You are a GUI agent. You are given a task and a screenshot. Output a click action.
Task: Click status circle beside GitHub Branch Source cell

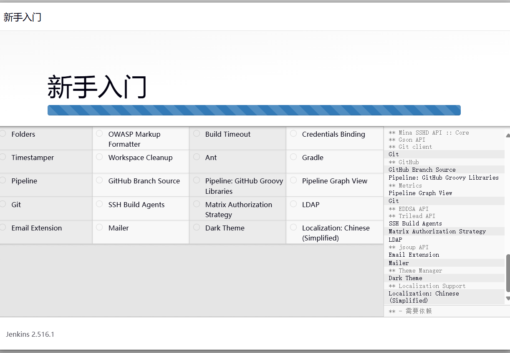click(x=99, y=180)
